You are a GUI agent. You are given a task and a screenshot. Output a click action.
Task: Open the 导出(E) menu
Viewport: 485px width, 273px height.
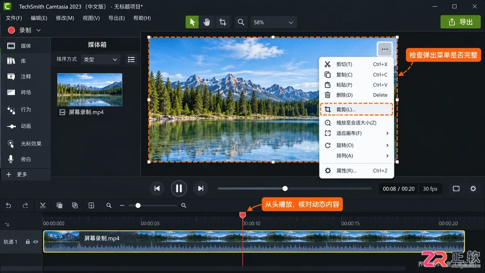coord(117,18)
